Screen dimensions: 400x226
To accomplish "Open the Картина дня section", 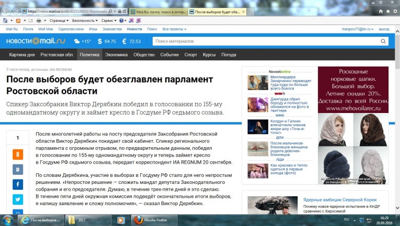I will click(22, 54).
